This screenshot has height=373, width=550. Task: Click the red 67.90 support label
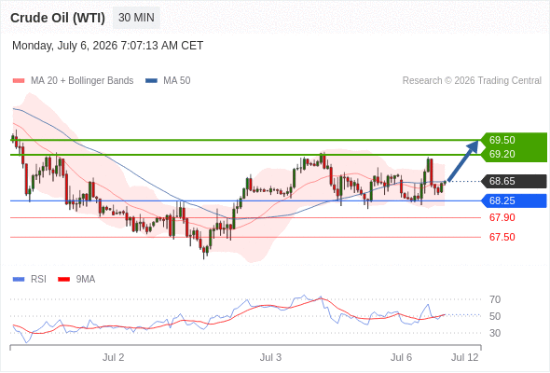[x=502, y=217]
